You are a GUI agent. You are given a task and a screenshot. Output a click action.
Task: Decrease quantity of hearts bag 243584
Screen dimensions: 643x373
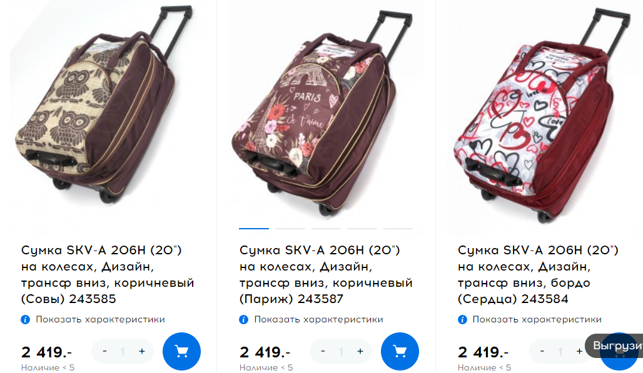point(542,351)
